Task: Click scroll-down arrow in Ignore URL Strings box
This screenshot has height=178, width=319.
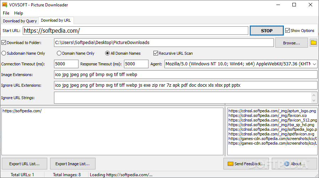Action: pos(314,100)
